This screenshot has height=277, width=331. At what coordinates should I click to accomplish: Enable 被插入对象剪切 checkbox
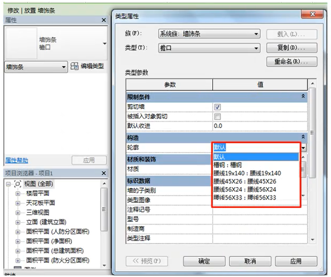[218, 116]
